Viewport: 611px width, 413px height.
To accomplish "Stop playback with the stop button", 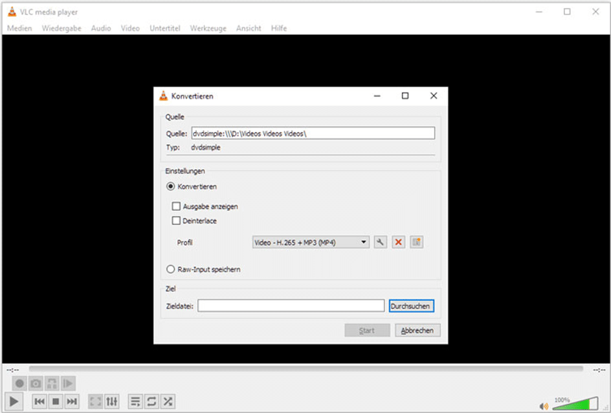I will pyautogui.click(x=56, y=401).
